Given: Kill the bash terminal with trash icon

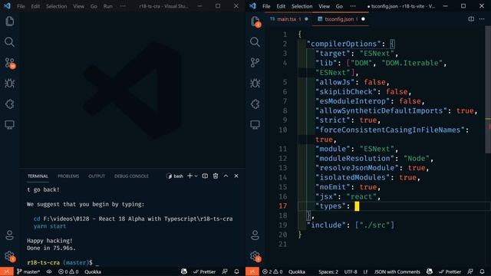Looking at the screenshot, I should (216, 176).
